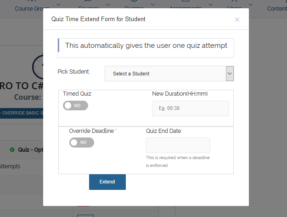Click the Attempts row label

(x=10, y=166)
